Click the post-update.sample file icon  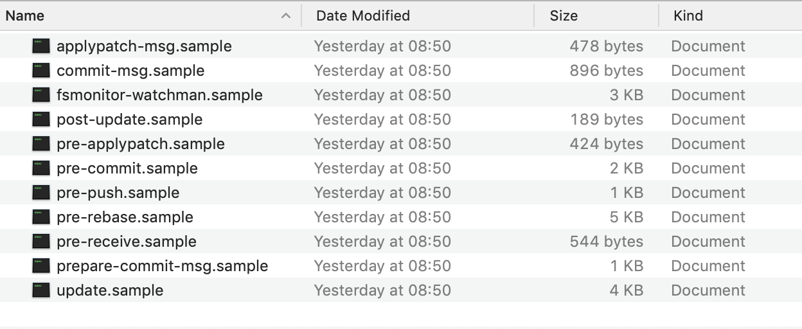click(x=41, y=120)
